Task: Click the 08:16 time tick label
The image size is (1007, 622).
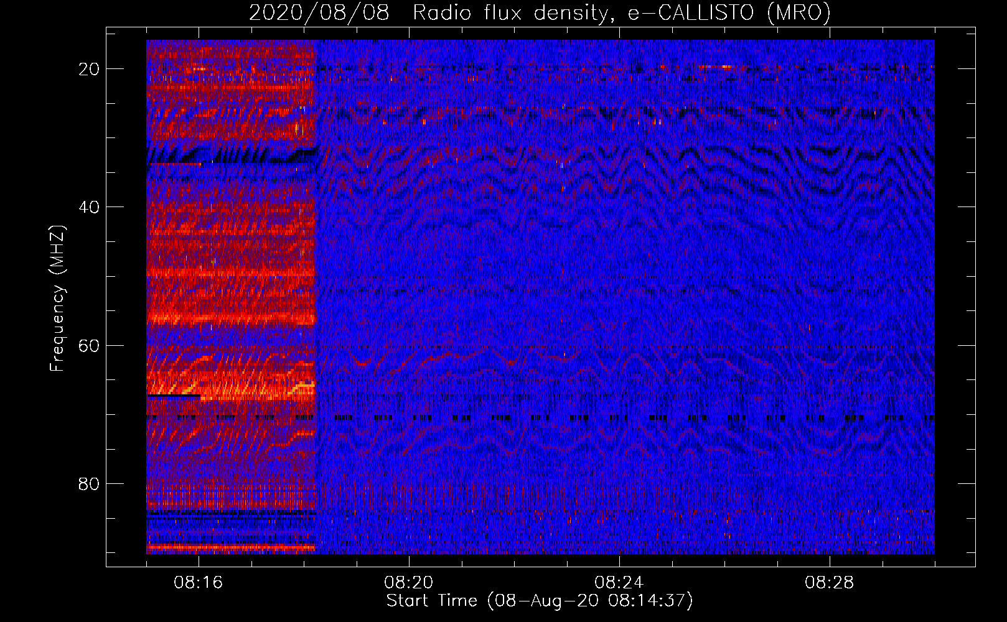Action: click(199, 583)
